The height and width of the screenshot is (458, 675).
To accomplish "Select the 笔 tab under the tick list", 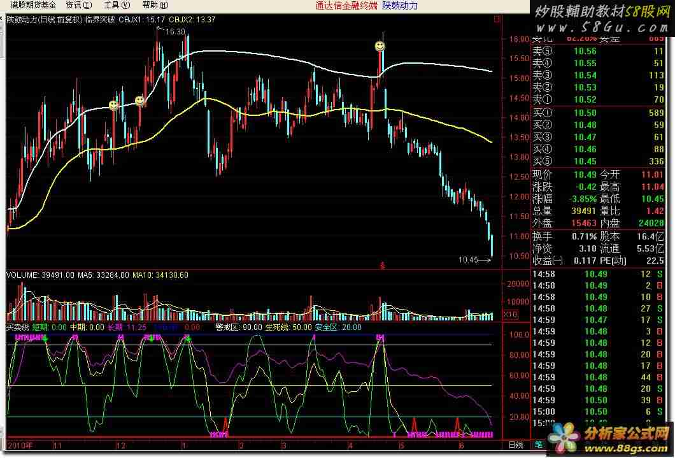I will pos(538,444).
